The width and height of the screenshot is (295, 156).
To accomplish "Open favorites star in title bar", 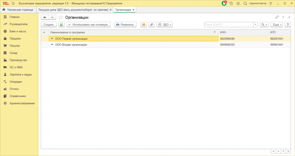I will tap(238, 3).
